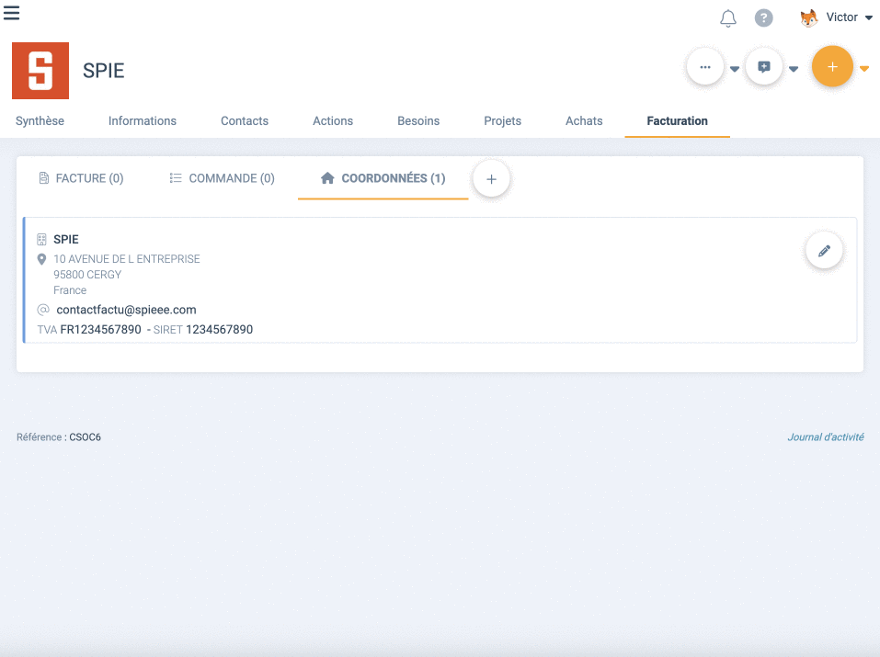Click the SPIE name in the billing card
The width and height of the screenshot is (880, 657).
pyautogui.click(x=65, y=240)
